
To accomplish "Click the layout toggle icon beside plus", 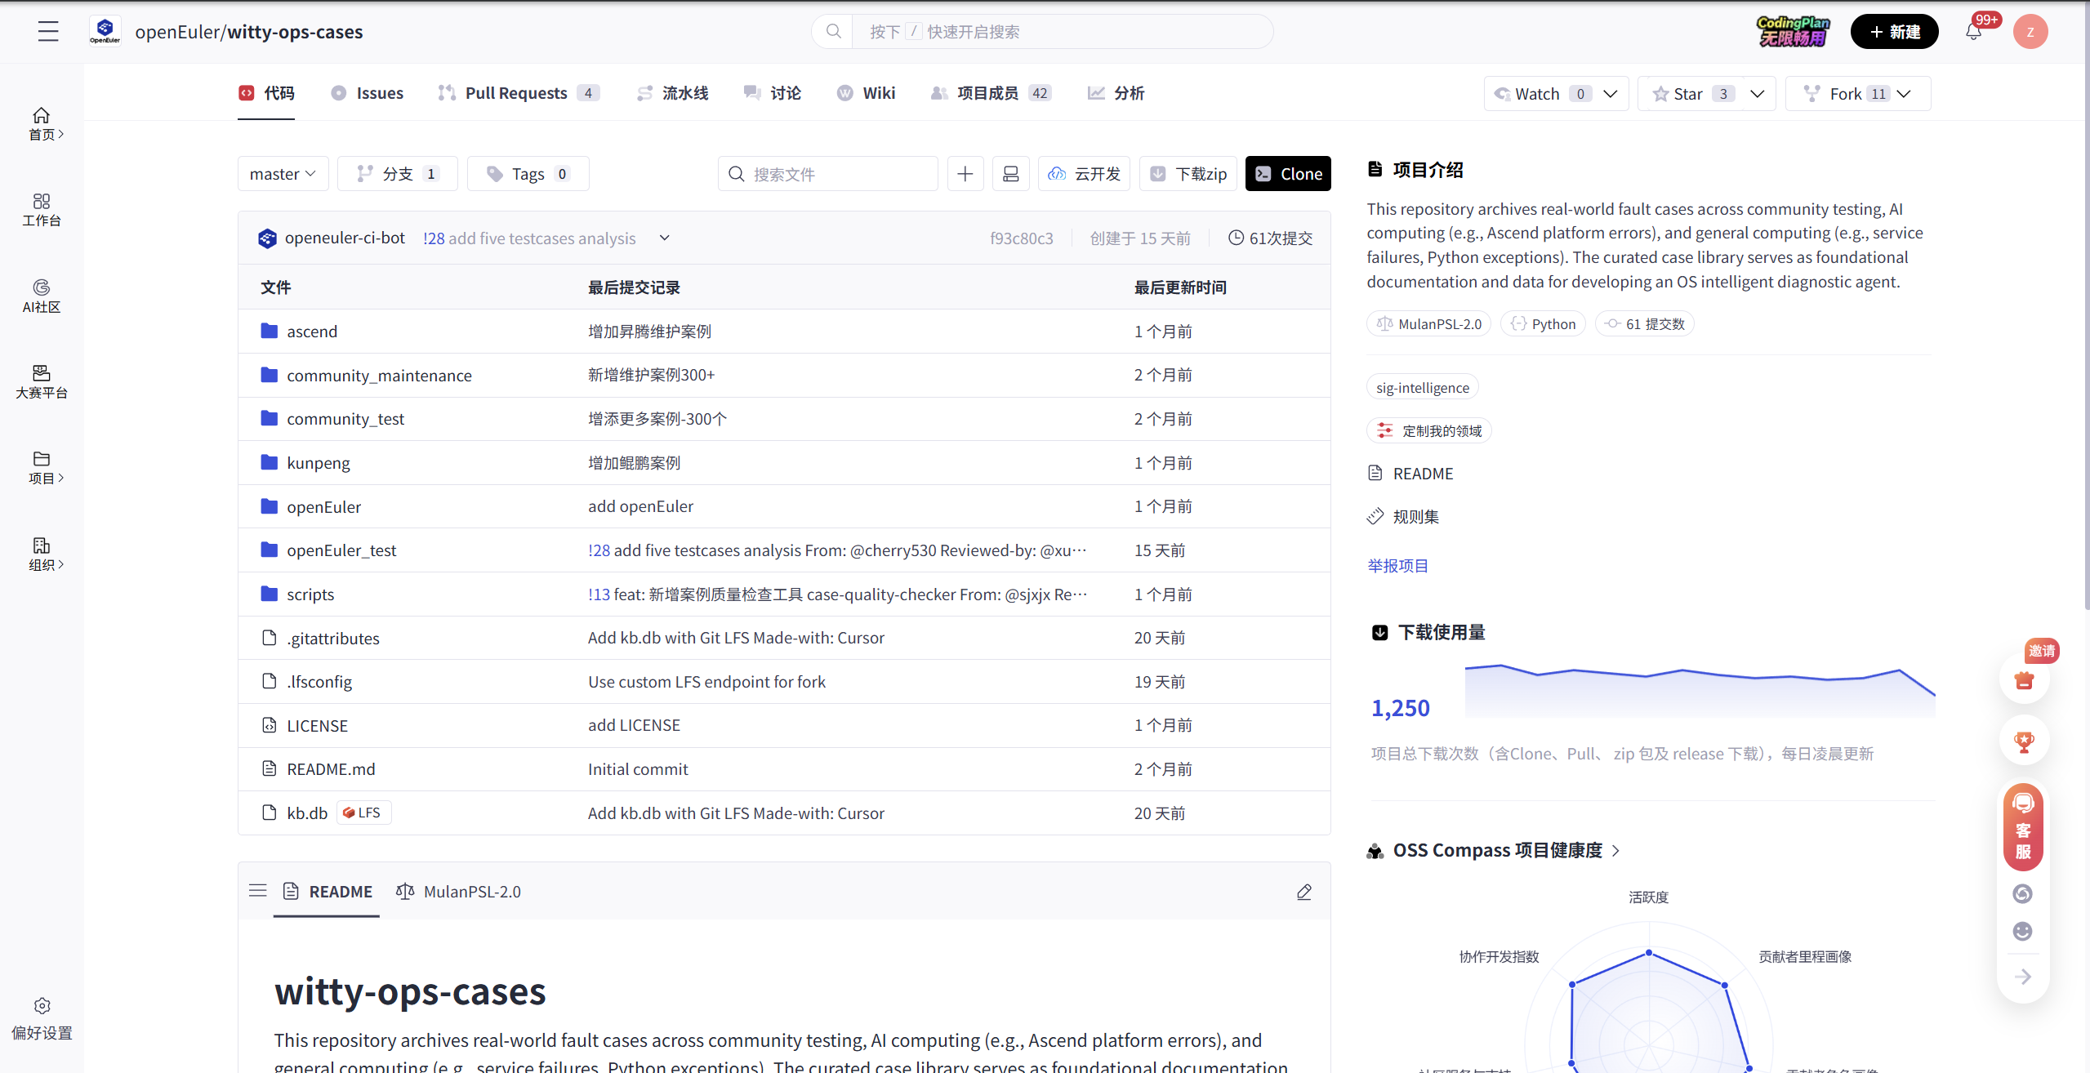I will [1011, 174].
